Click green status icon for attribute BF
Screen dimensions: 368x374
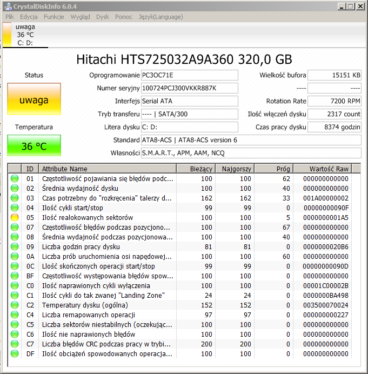[x=15, y=276]
